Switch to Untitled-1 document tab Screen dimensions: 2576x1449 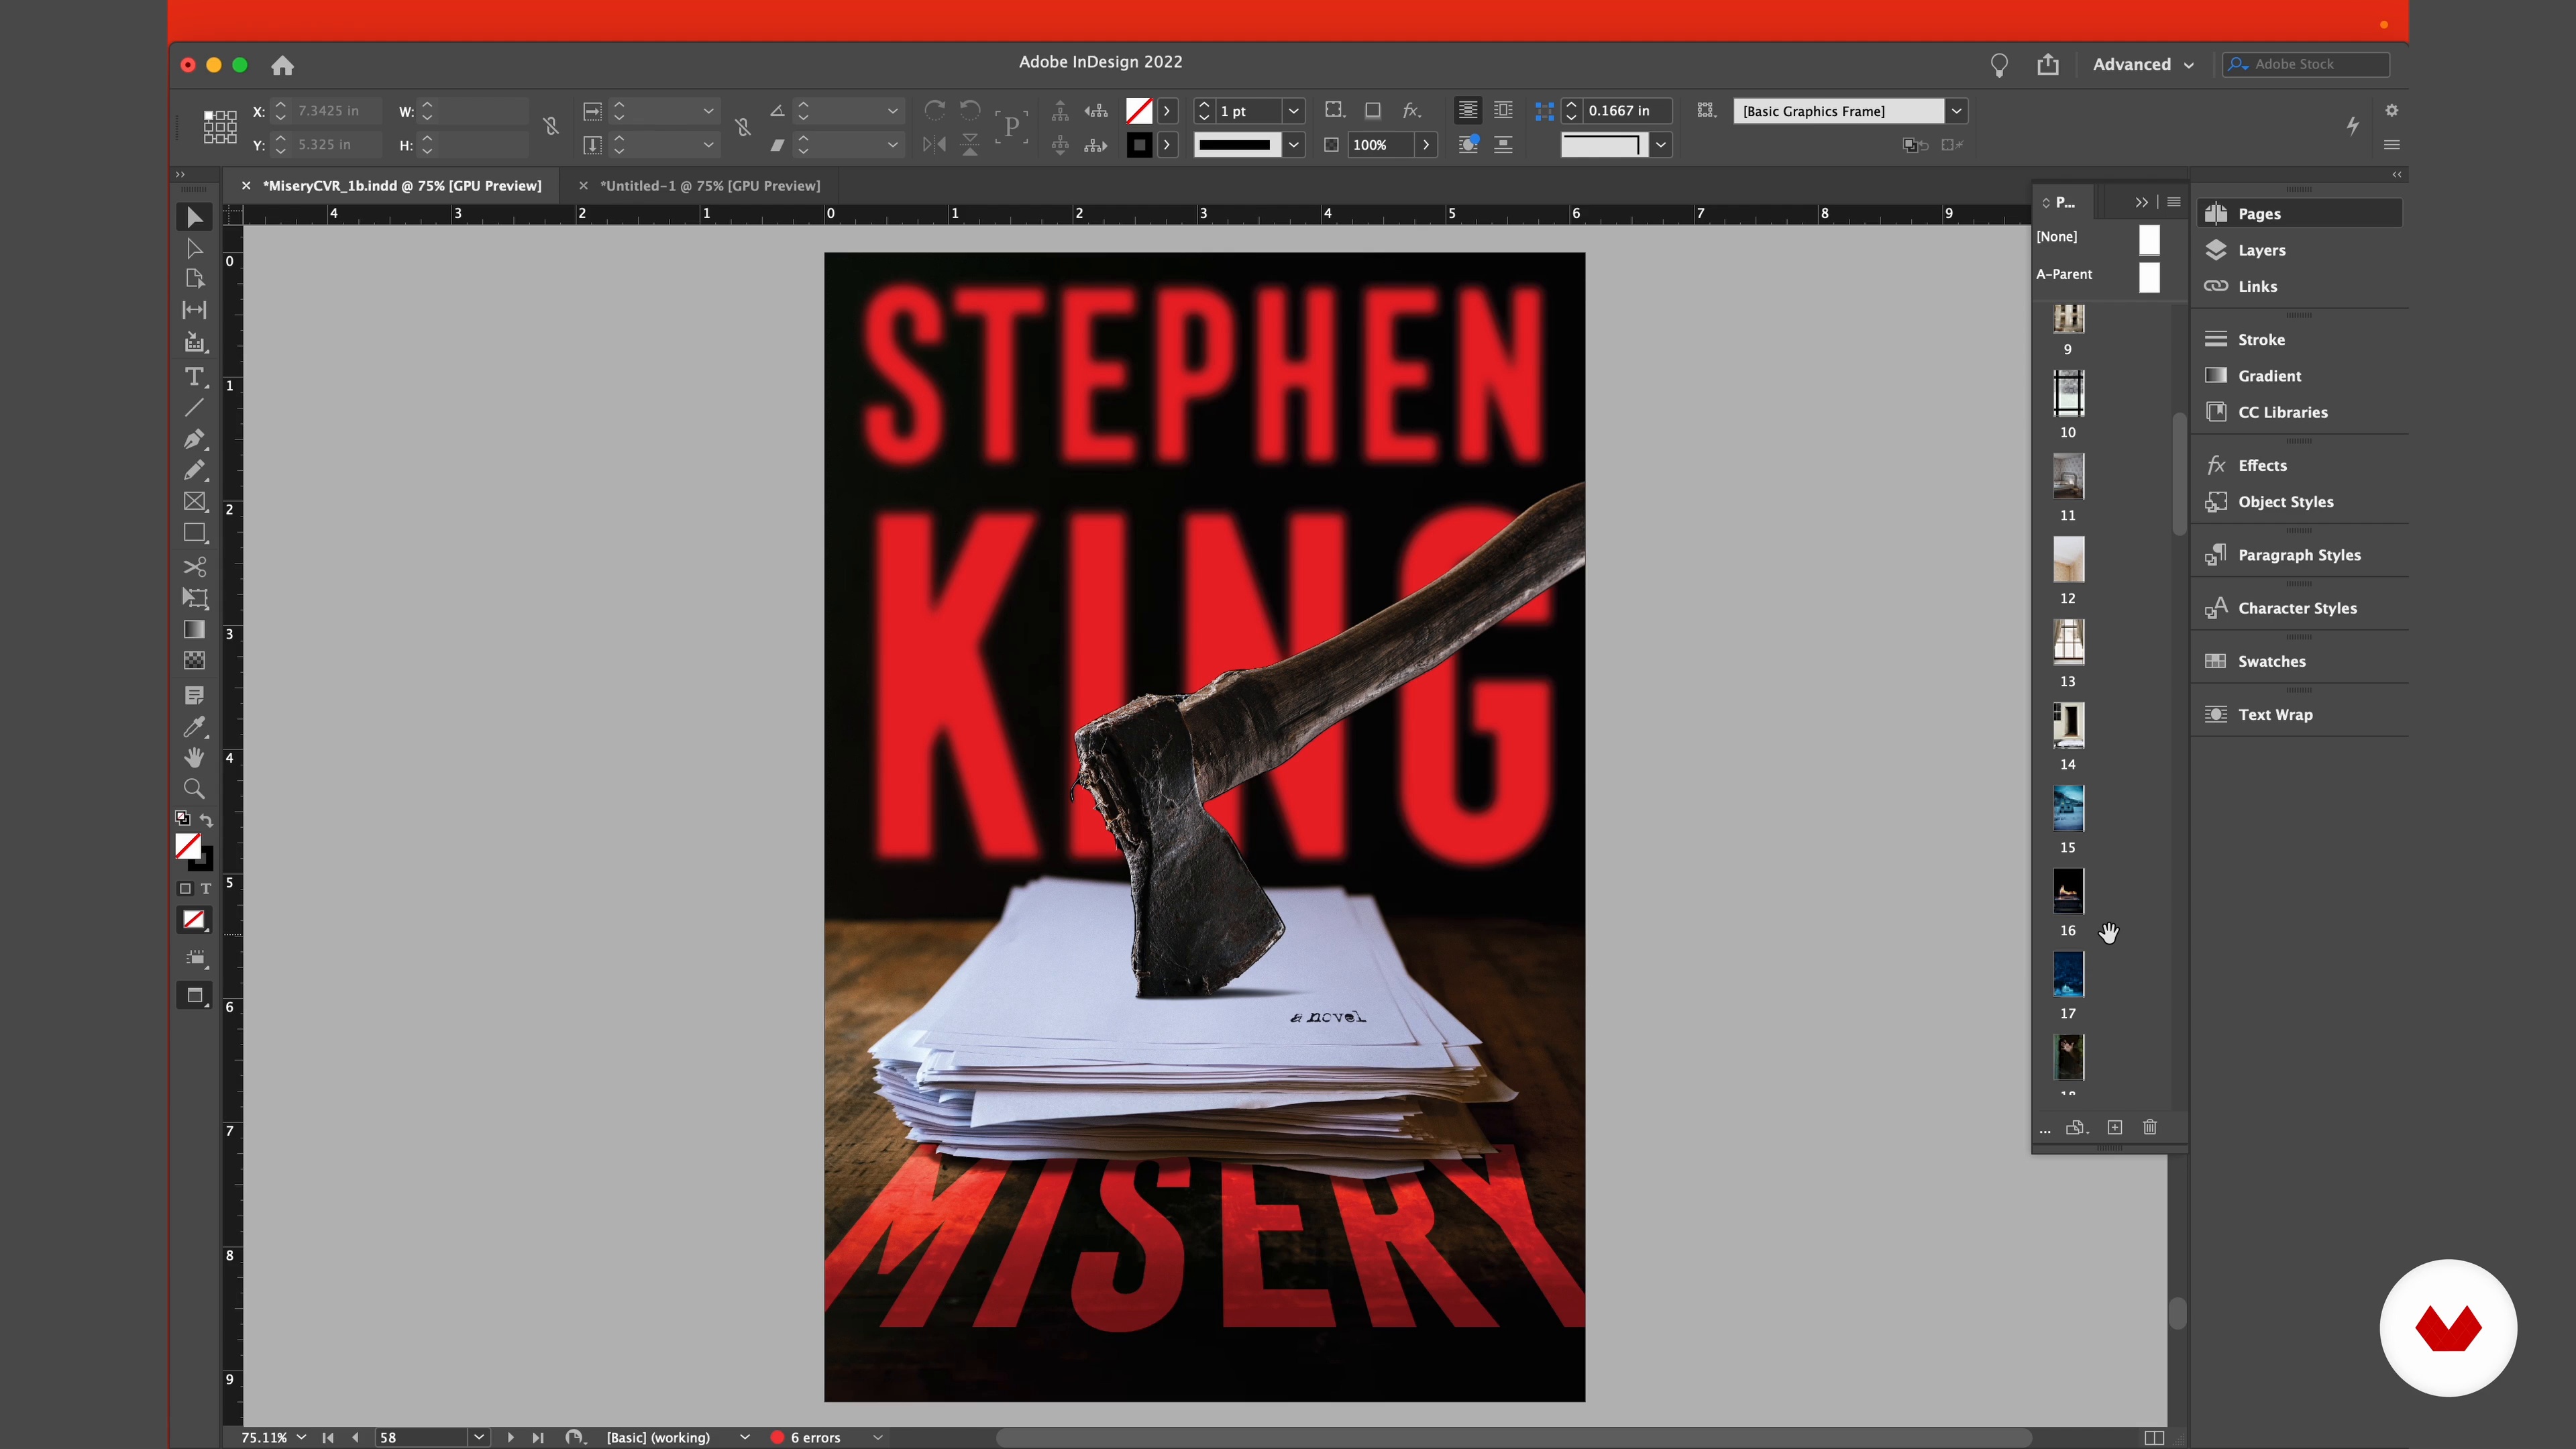tap(710, 185)
